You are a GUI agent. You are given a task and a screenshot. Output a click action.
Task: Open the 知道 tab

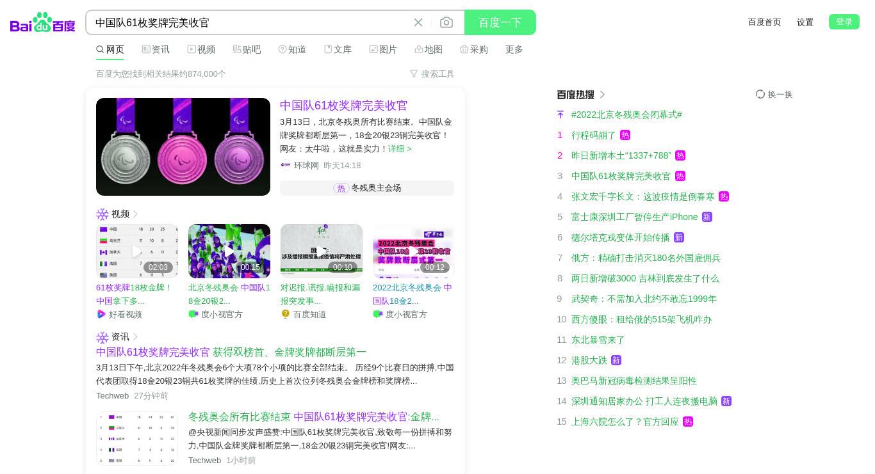[x=292, y=49]
